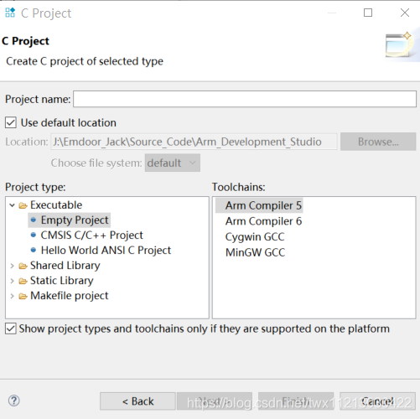This screenshot has height=419, width=420.
Task: Click the Shared Library folder icon
Action: (23, 266)
